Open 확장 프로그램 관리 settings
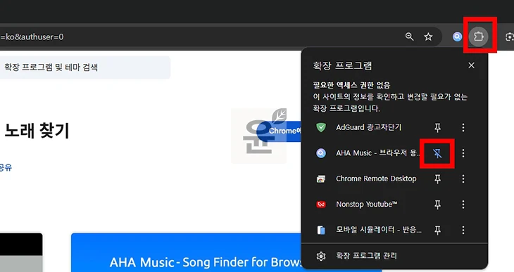Screen dimensions: 514x272 pyautogui.click(x=395, y=256)
